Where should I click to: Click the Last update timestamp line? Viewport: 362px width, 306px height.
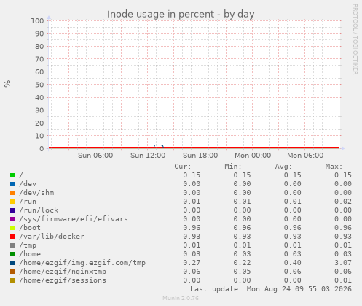[x=271, y=289]
